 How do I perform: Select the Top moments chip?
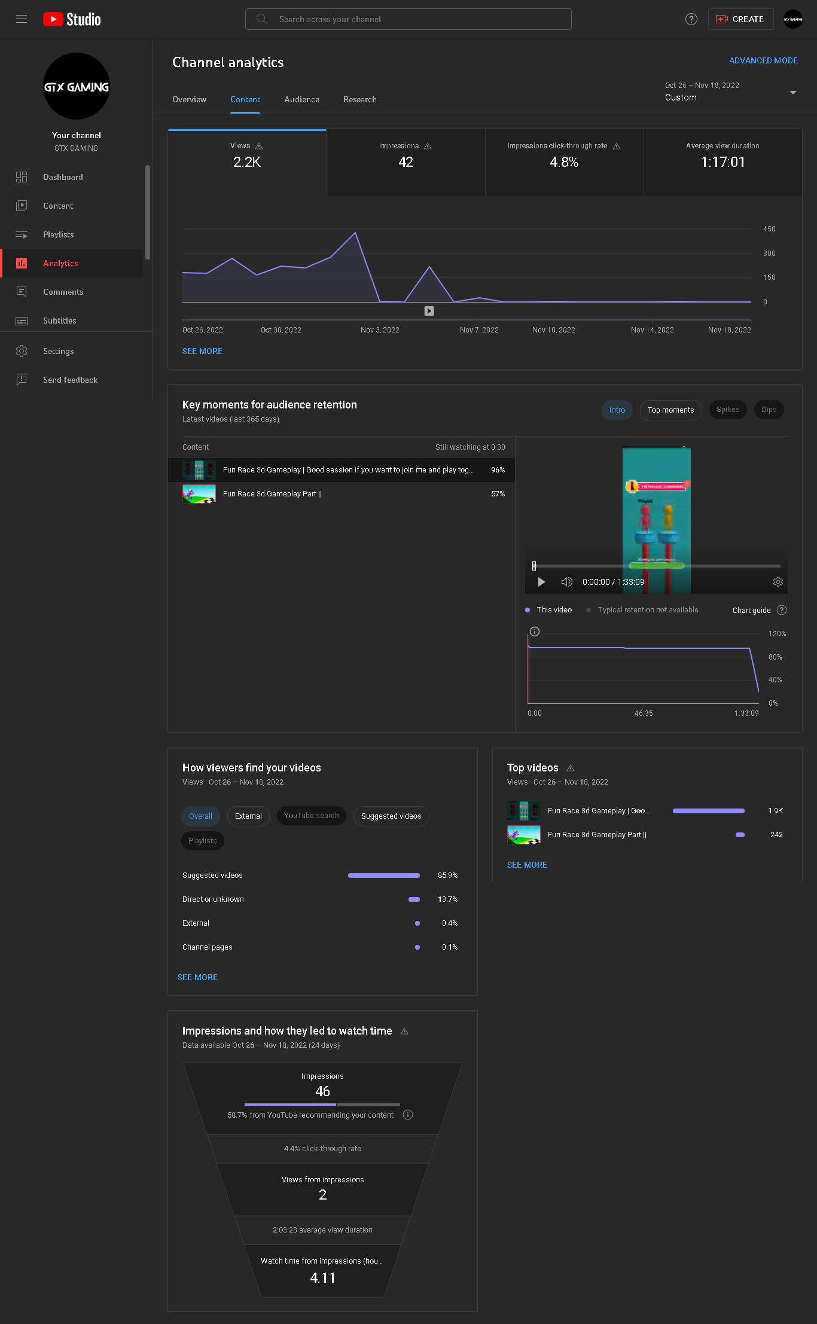(x=670, y=410)
